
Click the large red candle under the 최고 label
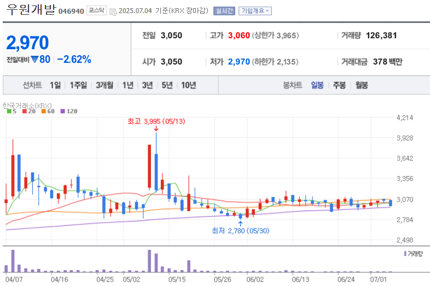pos(149,166)
